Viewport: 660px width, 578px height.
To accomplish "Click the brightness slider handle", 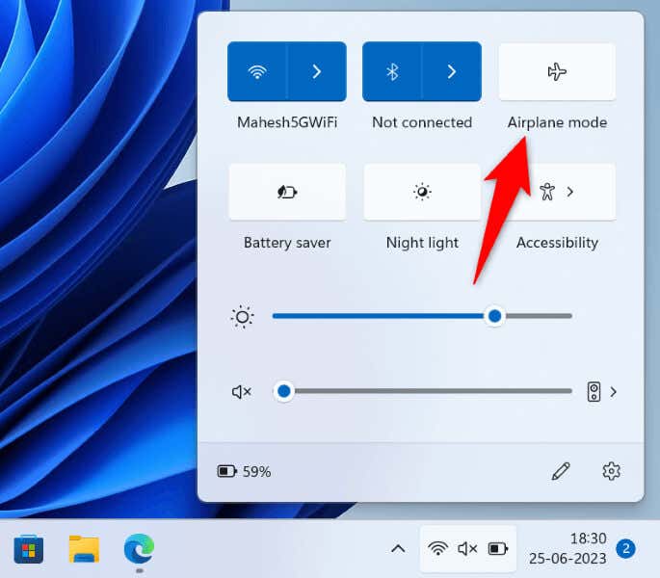I will click(x=494, y=316).
